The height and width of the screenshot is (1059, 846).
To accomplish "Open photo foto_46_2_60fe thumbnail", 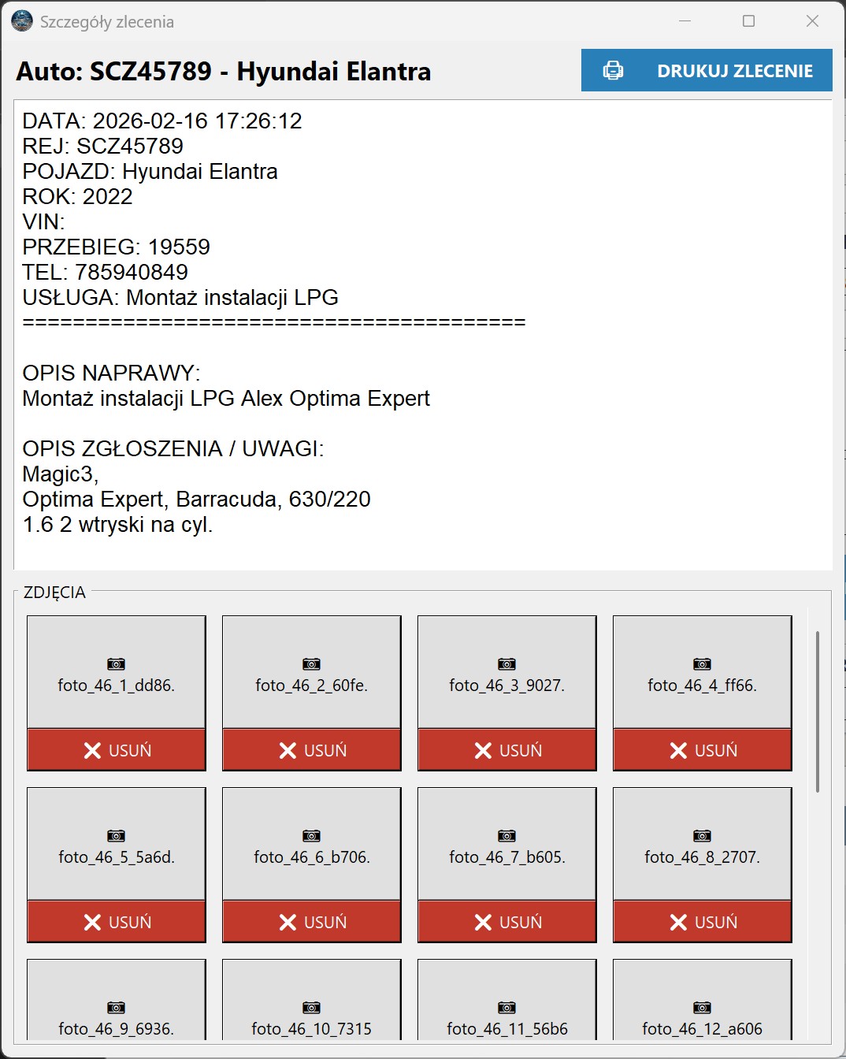I will (x=312, y=672).
